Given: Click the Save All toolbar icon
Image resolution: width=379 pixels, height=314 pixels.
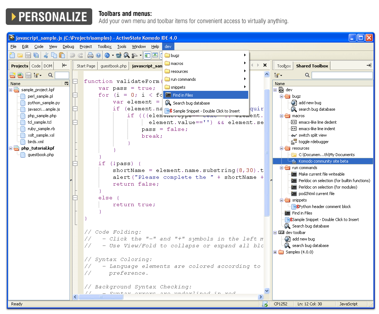Looking at the screenshot, I should click(x=36, y=56).
